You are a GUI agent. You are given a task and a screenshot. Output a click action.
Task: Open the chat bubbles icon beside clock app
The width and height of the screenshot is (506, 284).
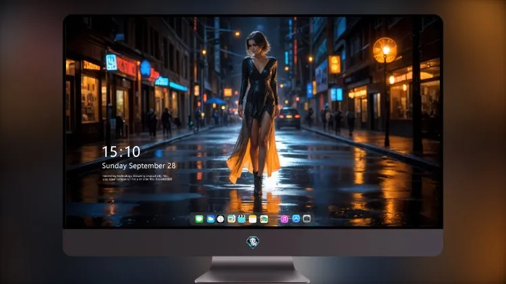(231, 219)
